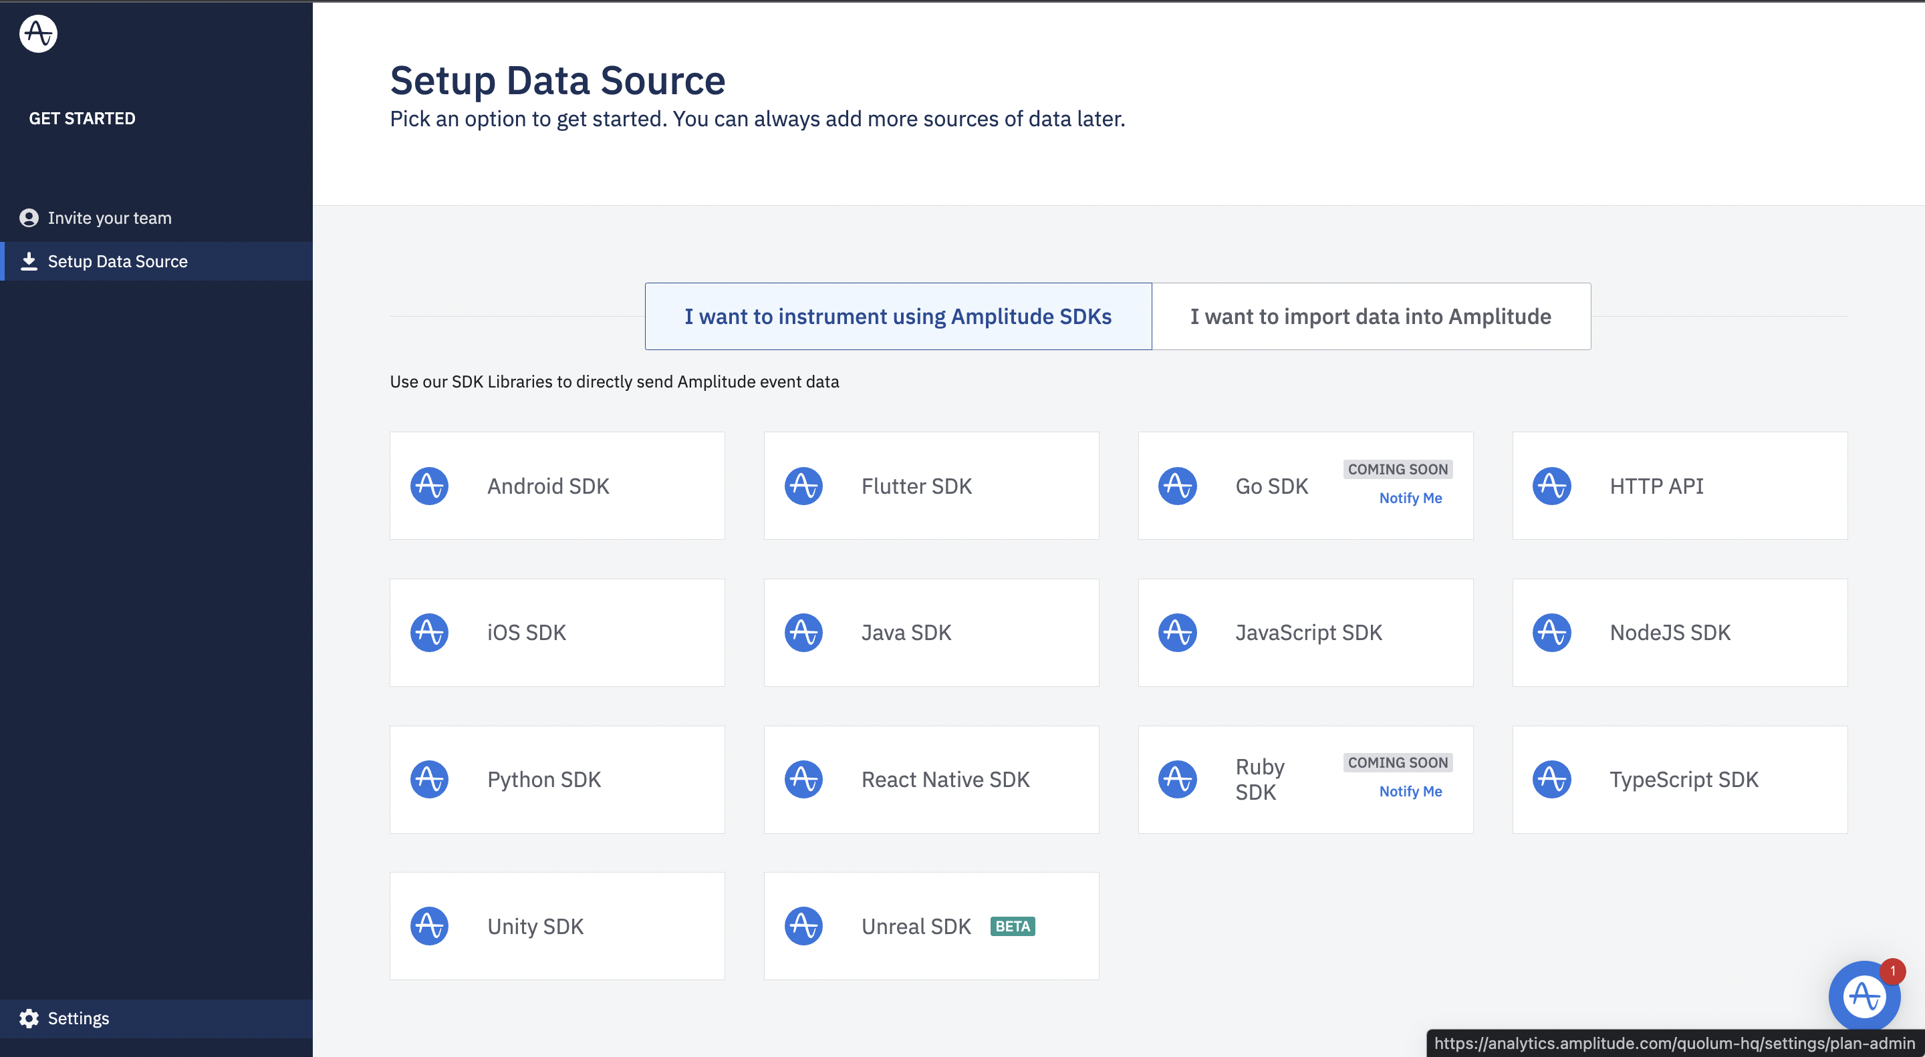The height and width of the screenshot is (1057, 1925).
Task: Click Notify Me for Ruby SDK
Action: (x=1410, y=792)
